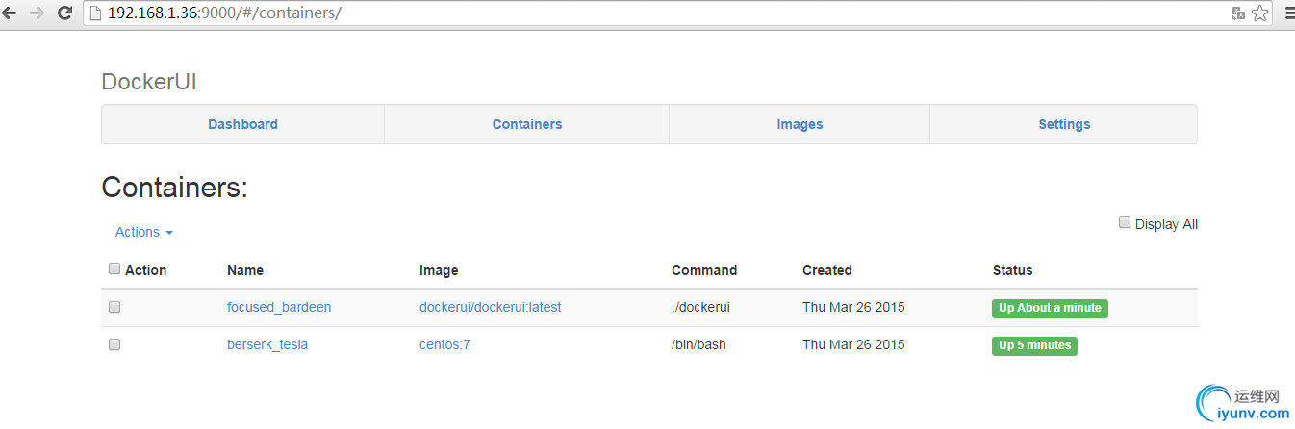This screenshot has height=429, width=1295.
Task: Click the ./dockerui command cell
Action: click(702, 307)
